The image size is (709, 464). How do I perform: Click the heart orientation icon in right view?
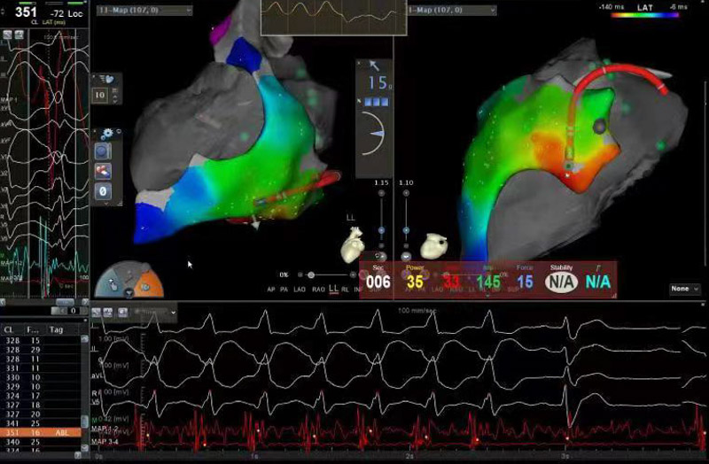coord(436,244)
